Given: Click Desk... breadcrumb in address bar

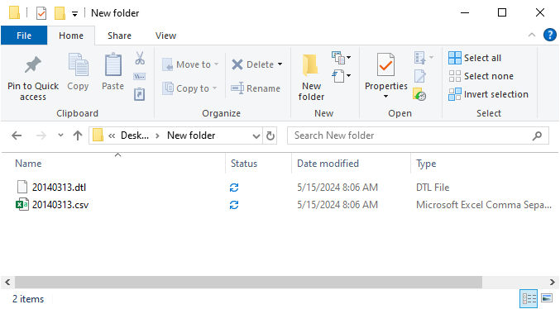Looking at the screenshot, I should pos(135,135).
